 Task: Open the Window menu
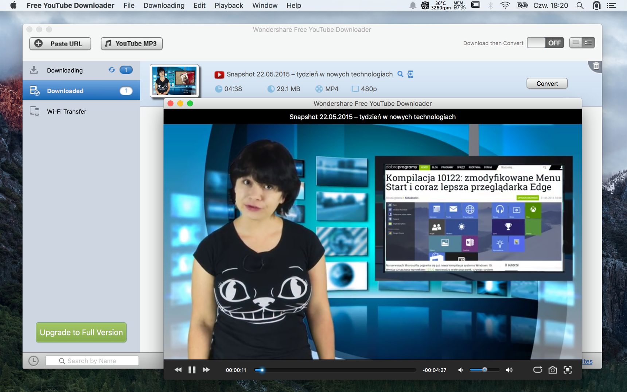click(265, 5)
